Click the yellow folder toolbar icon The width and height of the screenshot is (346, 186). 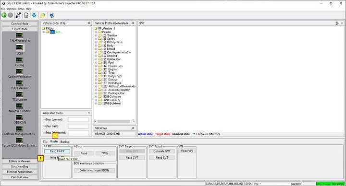pos(43,15)
